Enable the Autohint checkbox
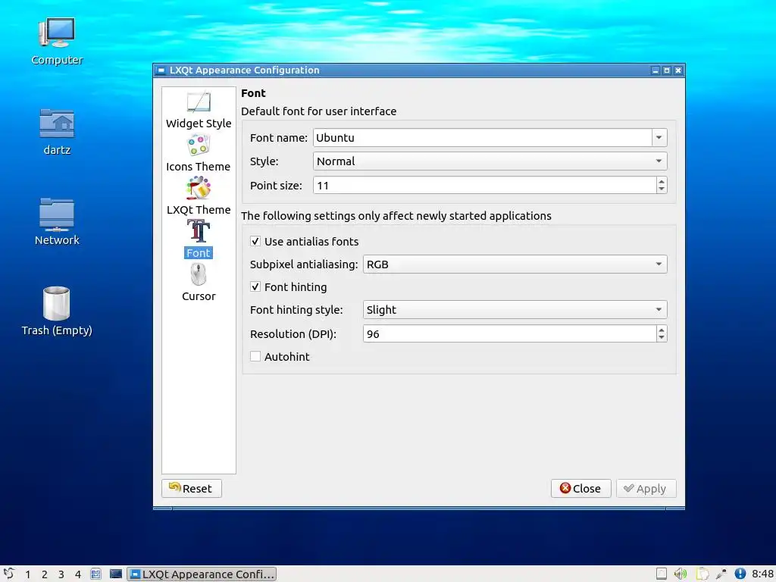 (255, 356)
